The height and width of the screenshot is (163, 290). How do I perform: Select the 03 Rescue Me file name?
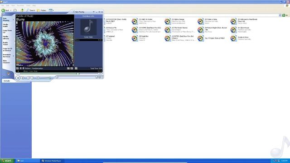(111, 28)
